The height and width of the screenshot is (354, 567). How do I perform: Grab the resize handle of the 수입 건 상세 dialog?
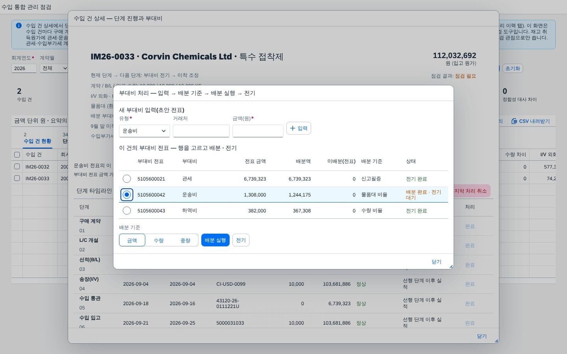click(496, 341)
